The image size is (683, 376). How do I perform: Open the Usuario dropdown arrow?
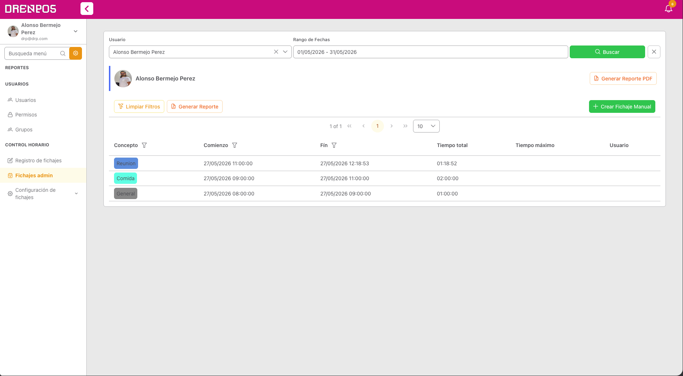pyautogui.click(x=285, y=52)
